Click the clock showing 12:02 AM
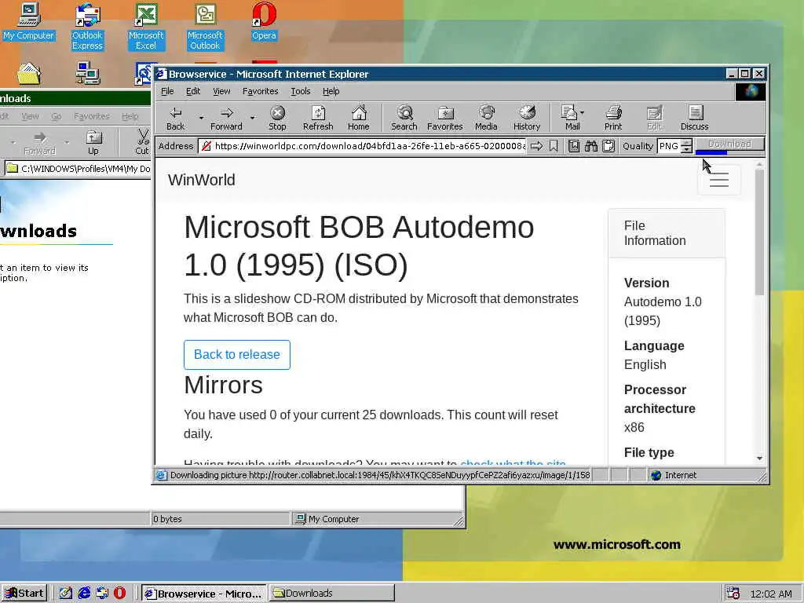 [771, 594]
